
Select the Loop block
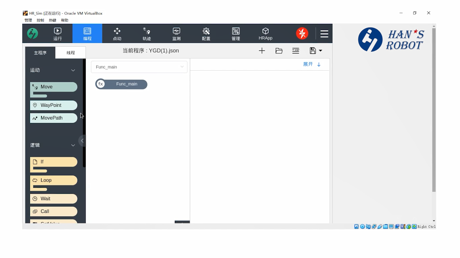(x=54, y=180)
